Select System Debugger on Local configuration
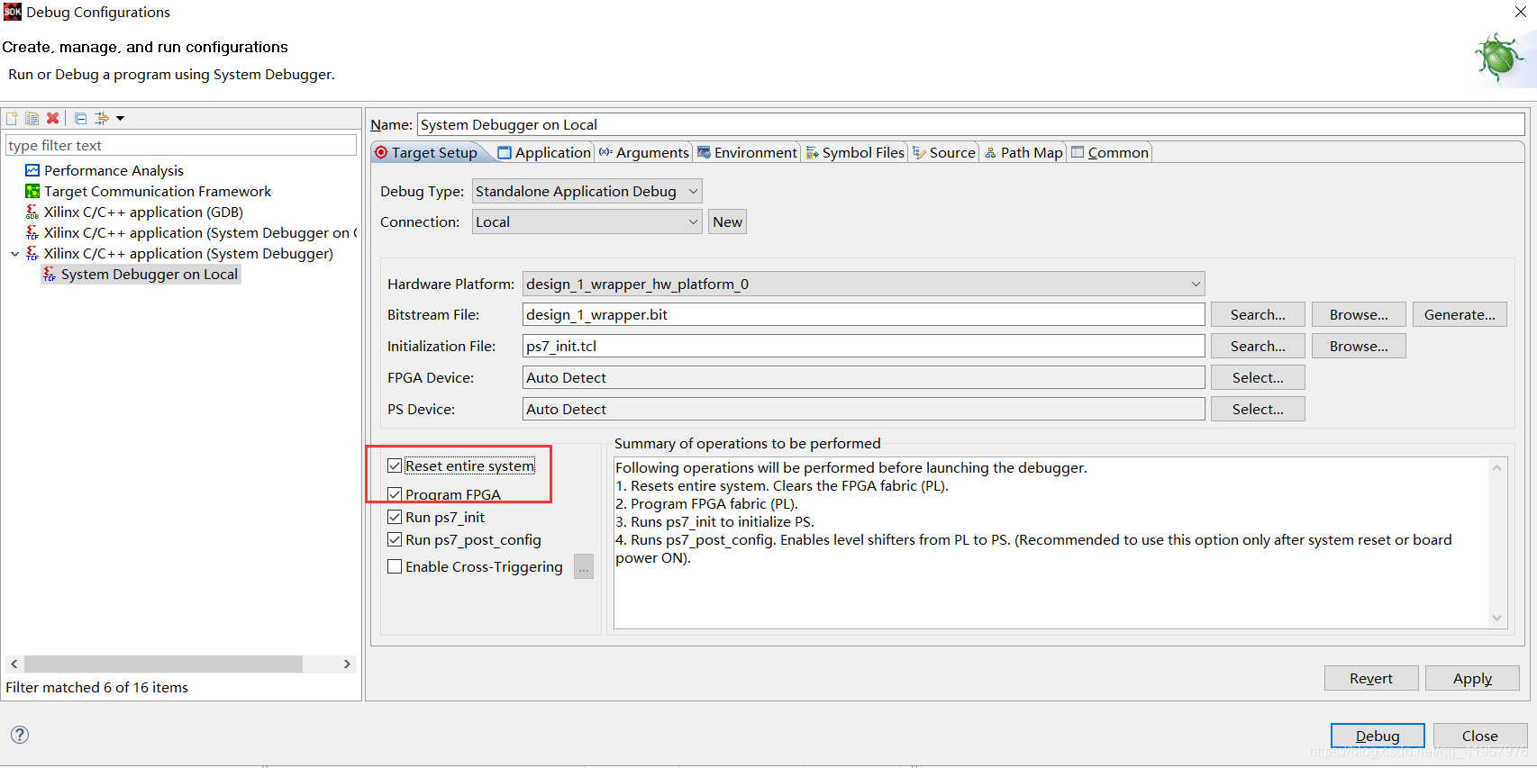 [150, 274]
